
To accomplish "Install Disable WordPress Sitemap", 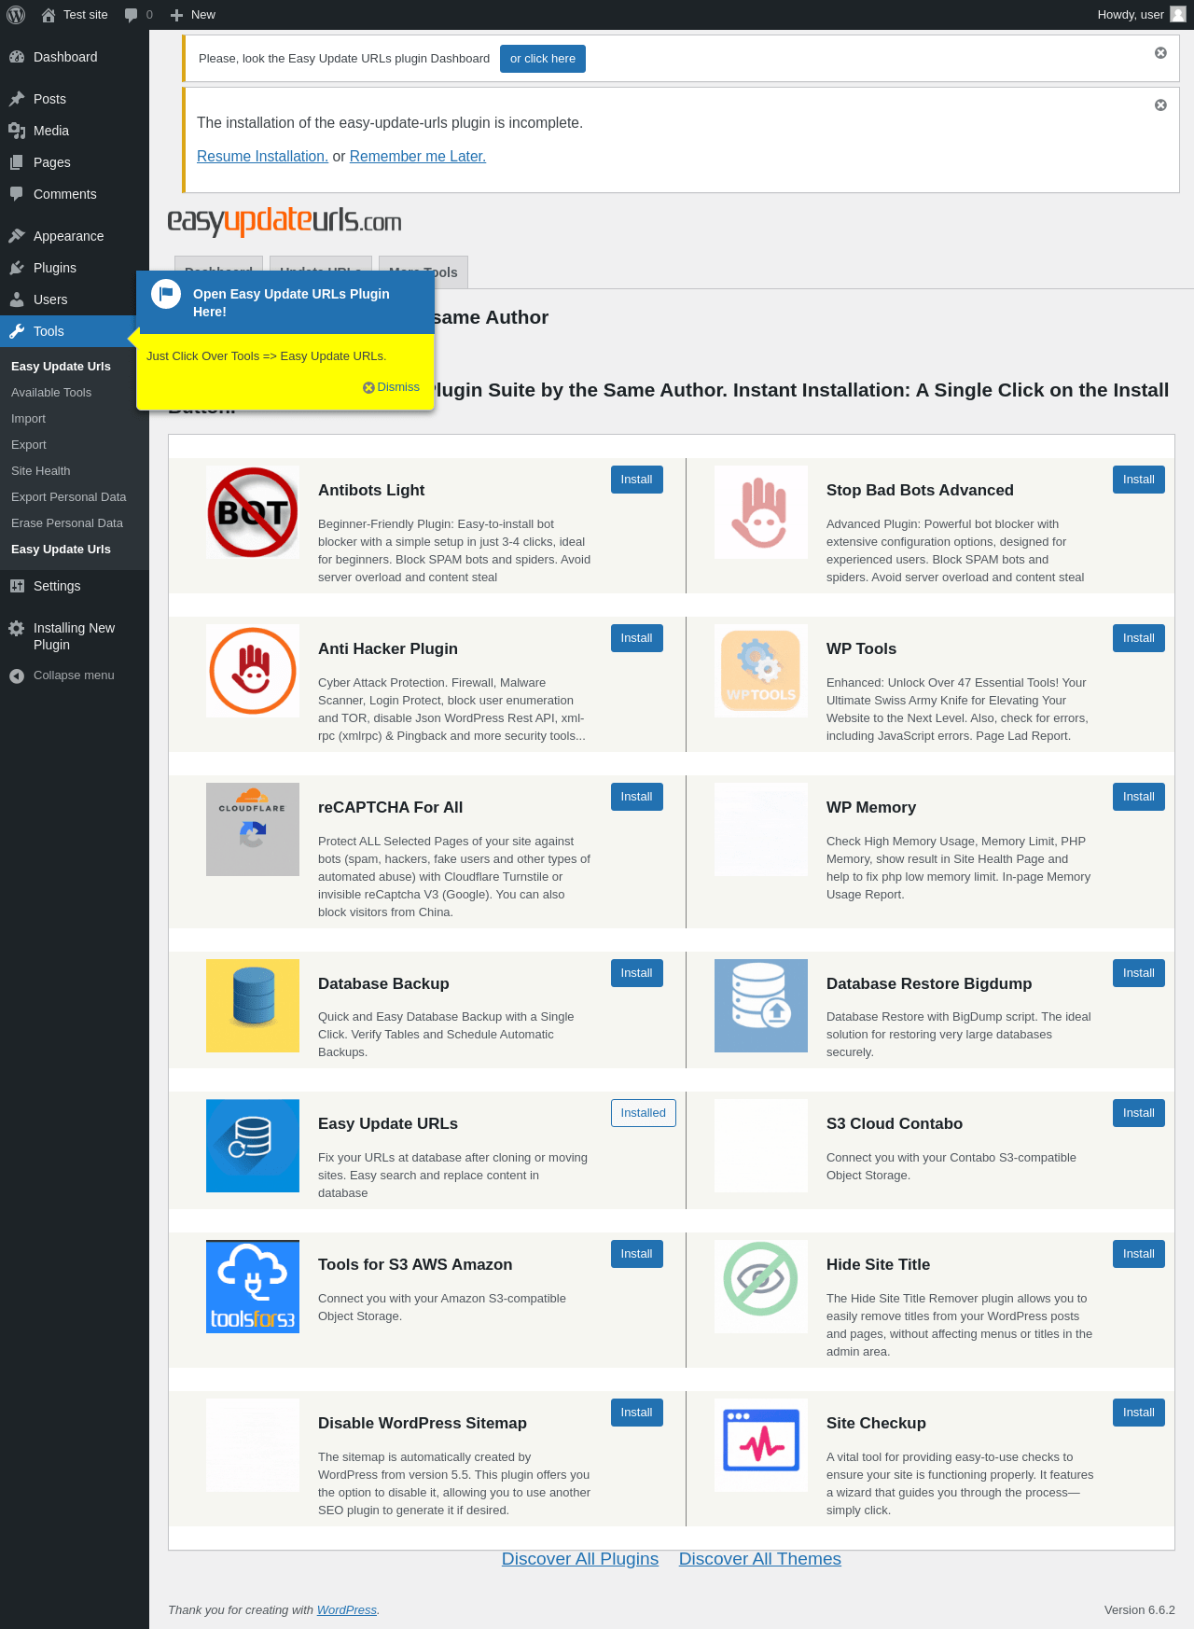I will pos(637,1413).
